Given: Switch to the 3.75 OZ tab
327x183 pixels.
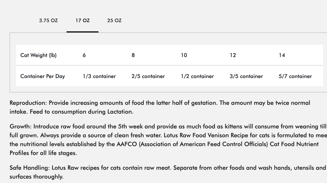Looking at the screenshot, I should [x=48, y=20].
